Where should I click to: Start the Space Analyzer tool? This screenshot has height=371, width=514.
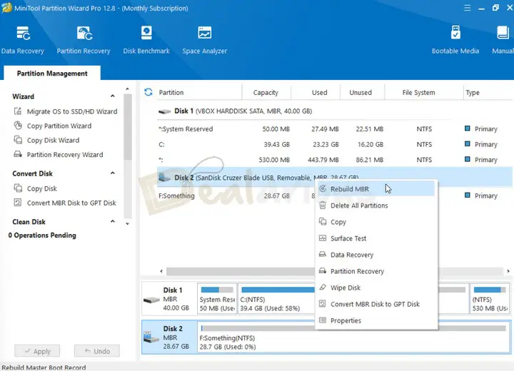pos(204,34)
